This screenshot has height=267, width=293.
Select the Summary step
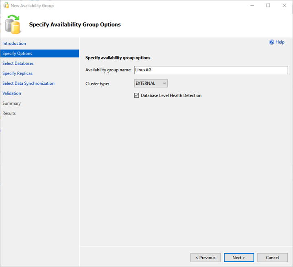(x=11, y=104)
